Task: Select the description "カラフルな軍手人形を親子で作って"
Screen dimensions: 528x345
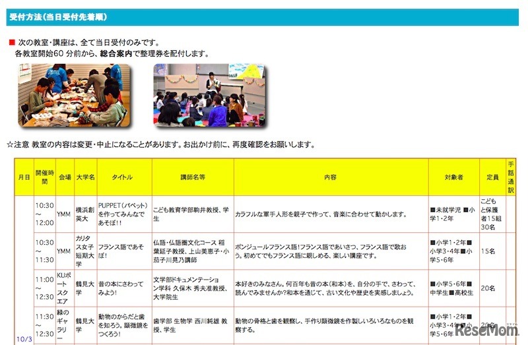Action: click(x=331, y=214)
